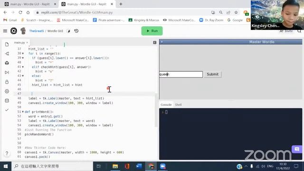304x171 pixels.
Task: Open the Settings gear in sidebar
Action: 7,91
